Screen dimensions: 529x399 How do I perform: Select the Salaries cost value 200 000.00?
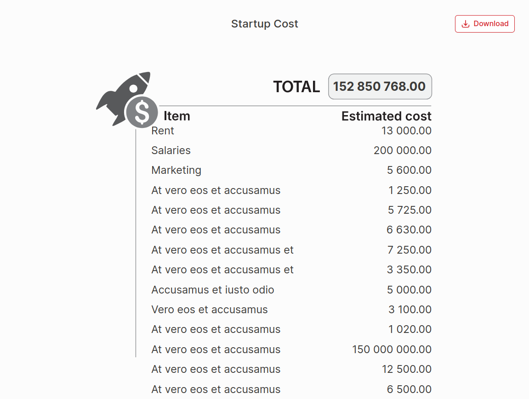[403, 150]
